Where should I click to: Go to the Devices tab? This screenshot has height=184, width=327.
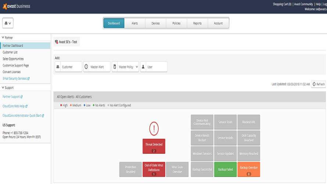click(155, 23)
